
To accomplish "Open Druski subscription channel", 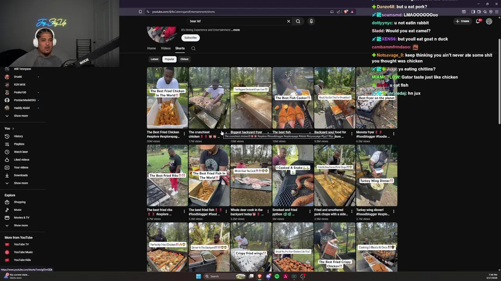I will [18, 77].
